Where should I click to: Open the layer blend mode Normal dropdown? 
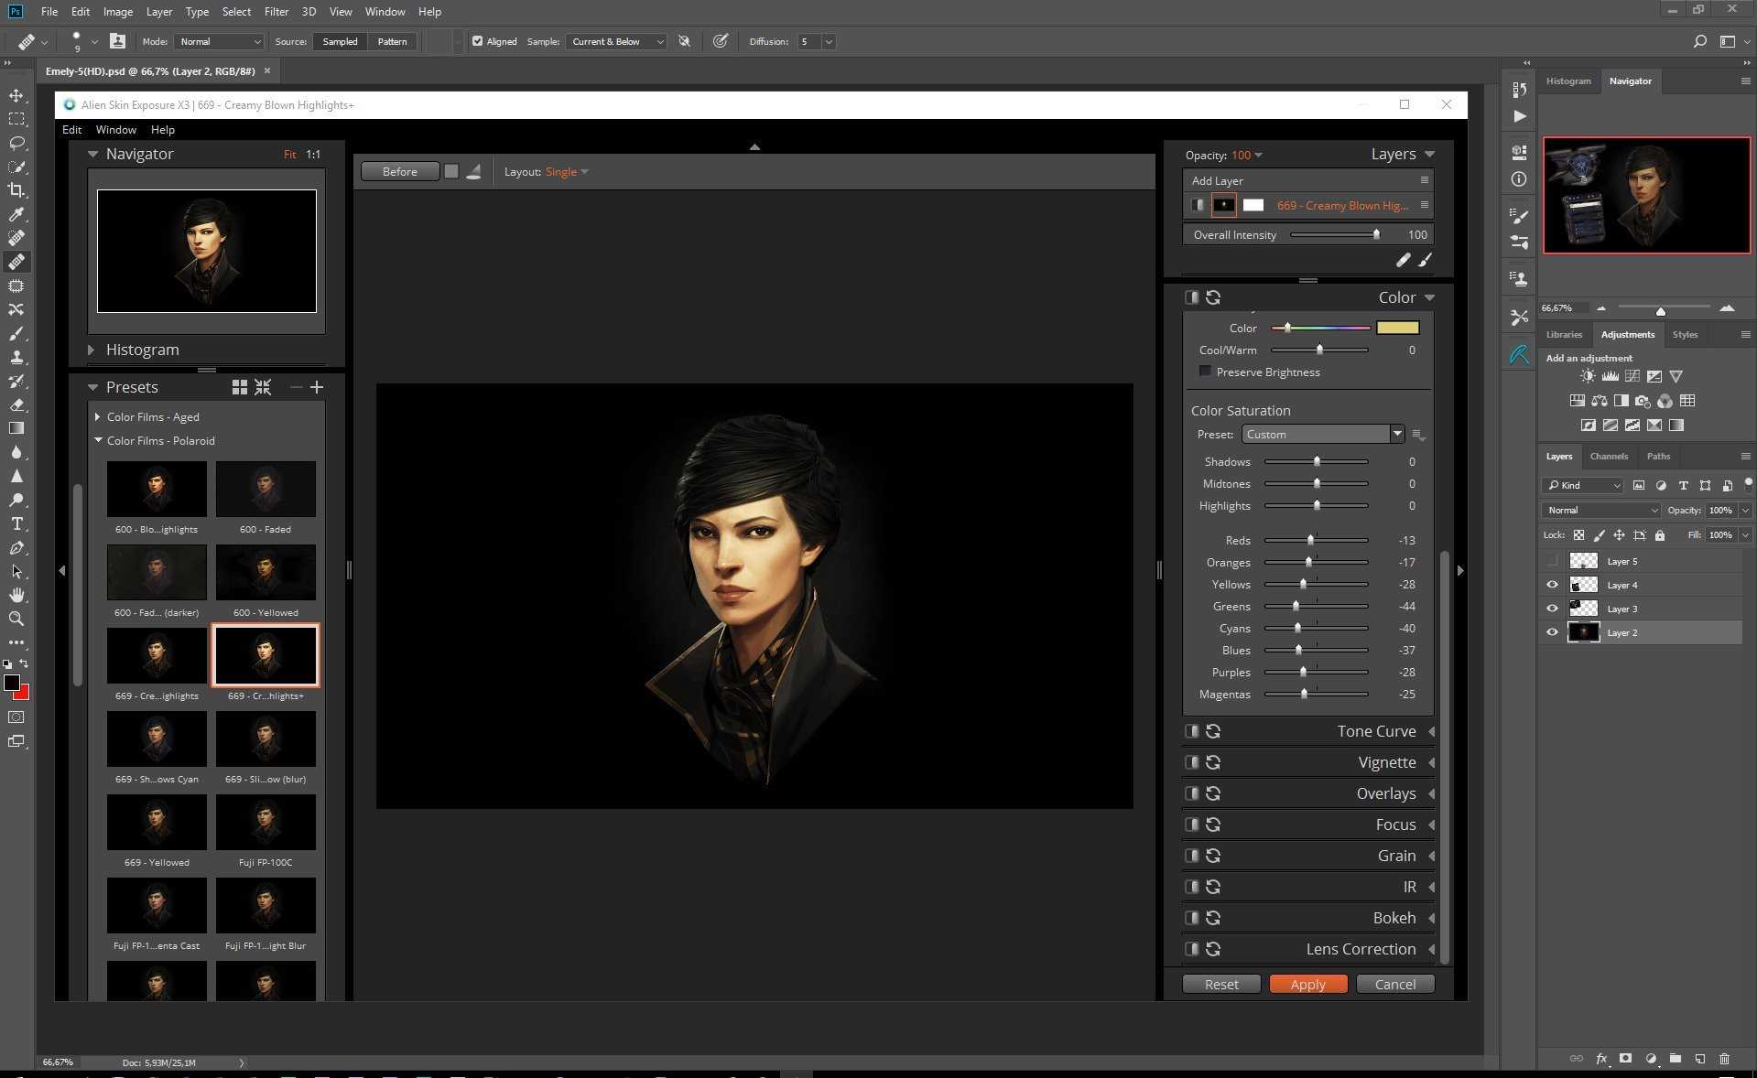[x=1600, y=510]
